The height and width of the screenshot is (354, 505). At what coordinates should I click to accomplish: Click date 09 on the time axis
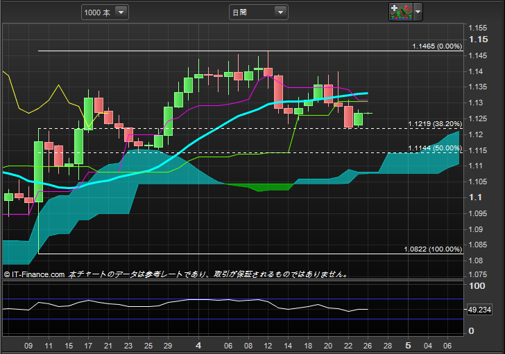28,346
